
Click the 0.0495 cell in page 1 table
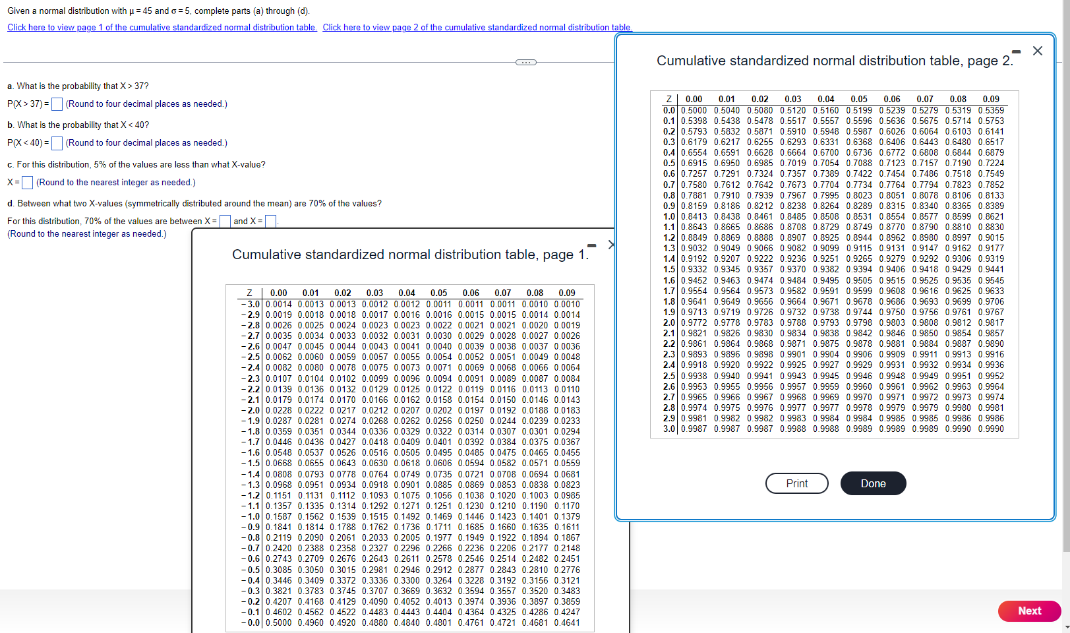439,452
